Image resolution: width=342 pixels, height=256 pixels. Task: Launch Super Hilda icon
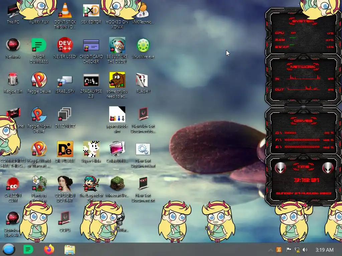click(x=91, y=152)
